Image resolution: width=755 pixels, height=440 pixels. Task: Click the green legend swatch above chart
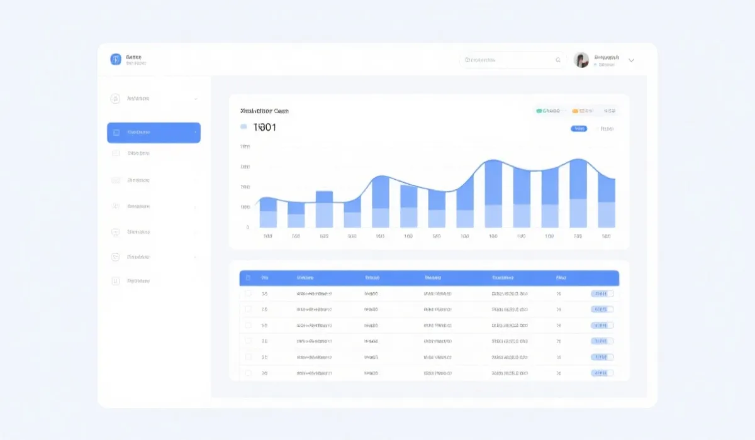(x=539, y=111)
